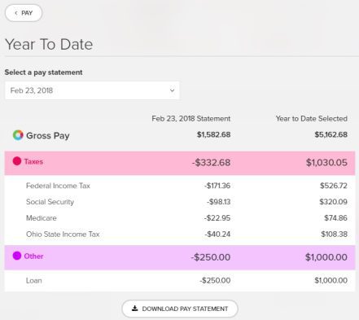This screenshot has width=359, height=320.
Task: Click social security amount -$98.13
Action: pyautogui.click(x=218, y=202)
